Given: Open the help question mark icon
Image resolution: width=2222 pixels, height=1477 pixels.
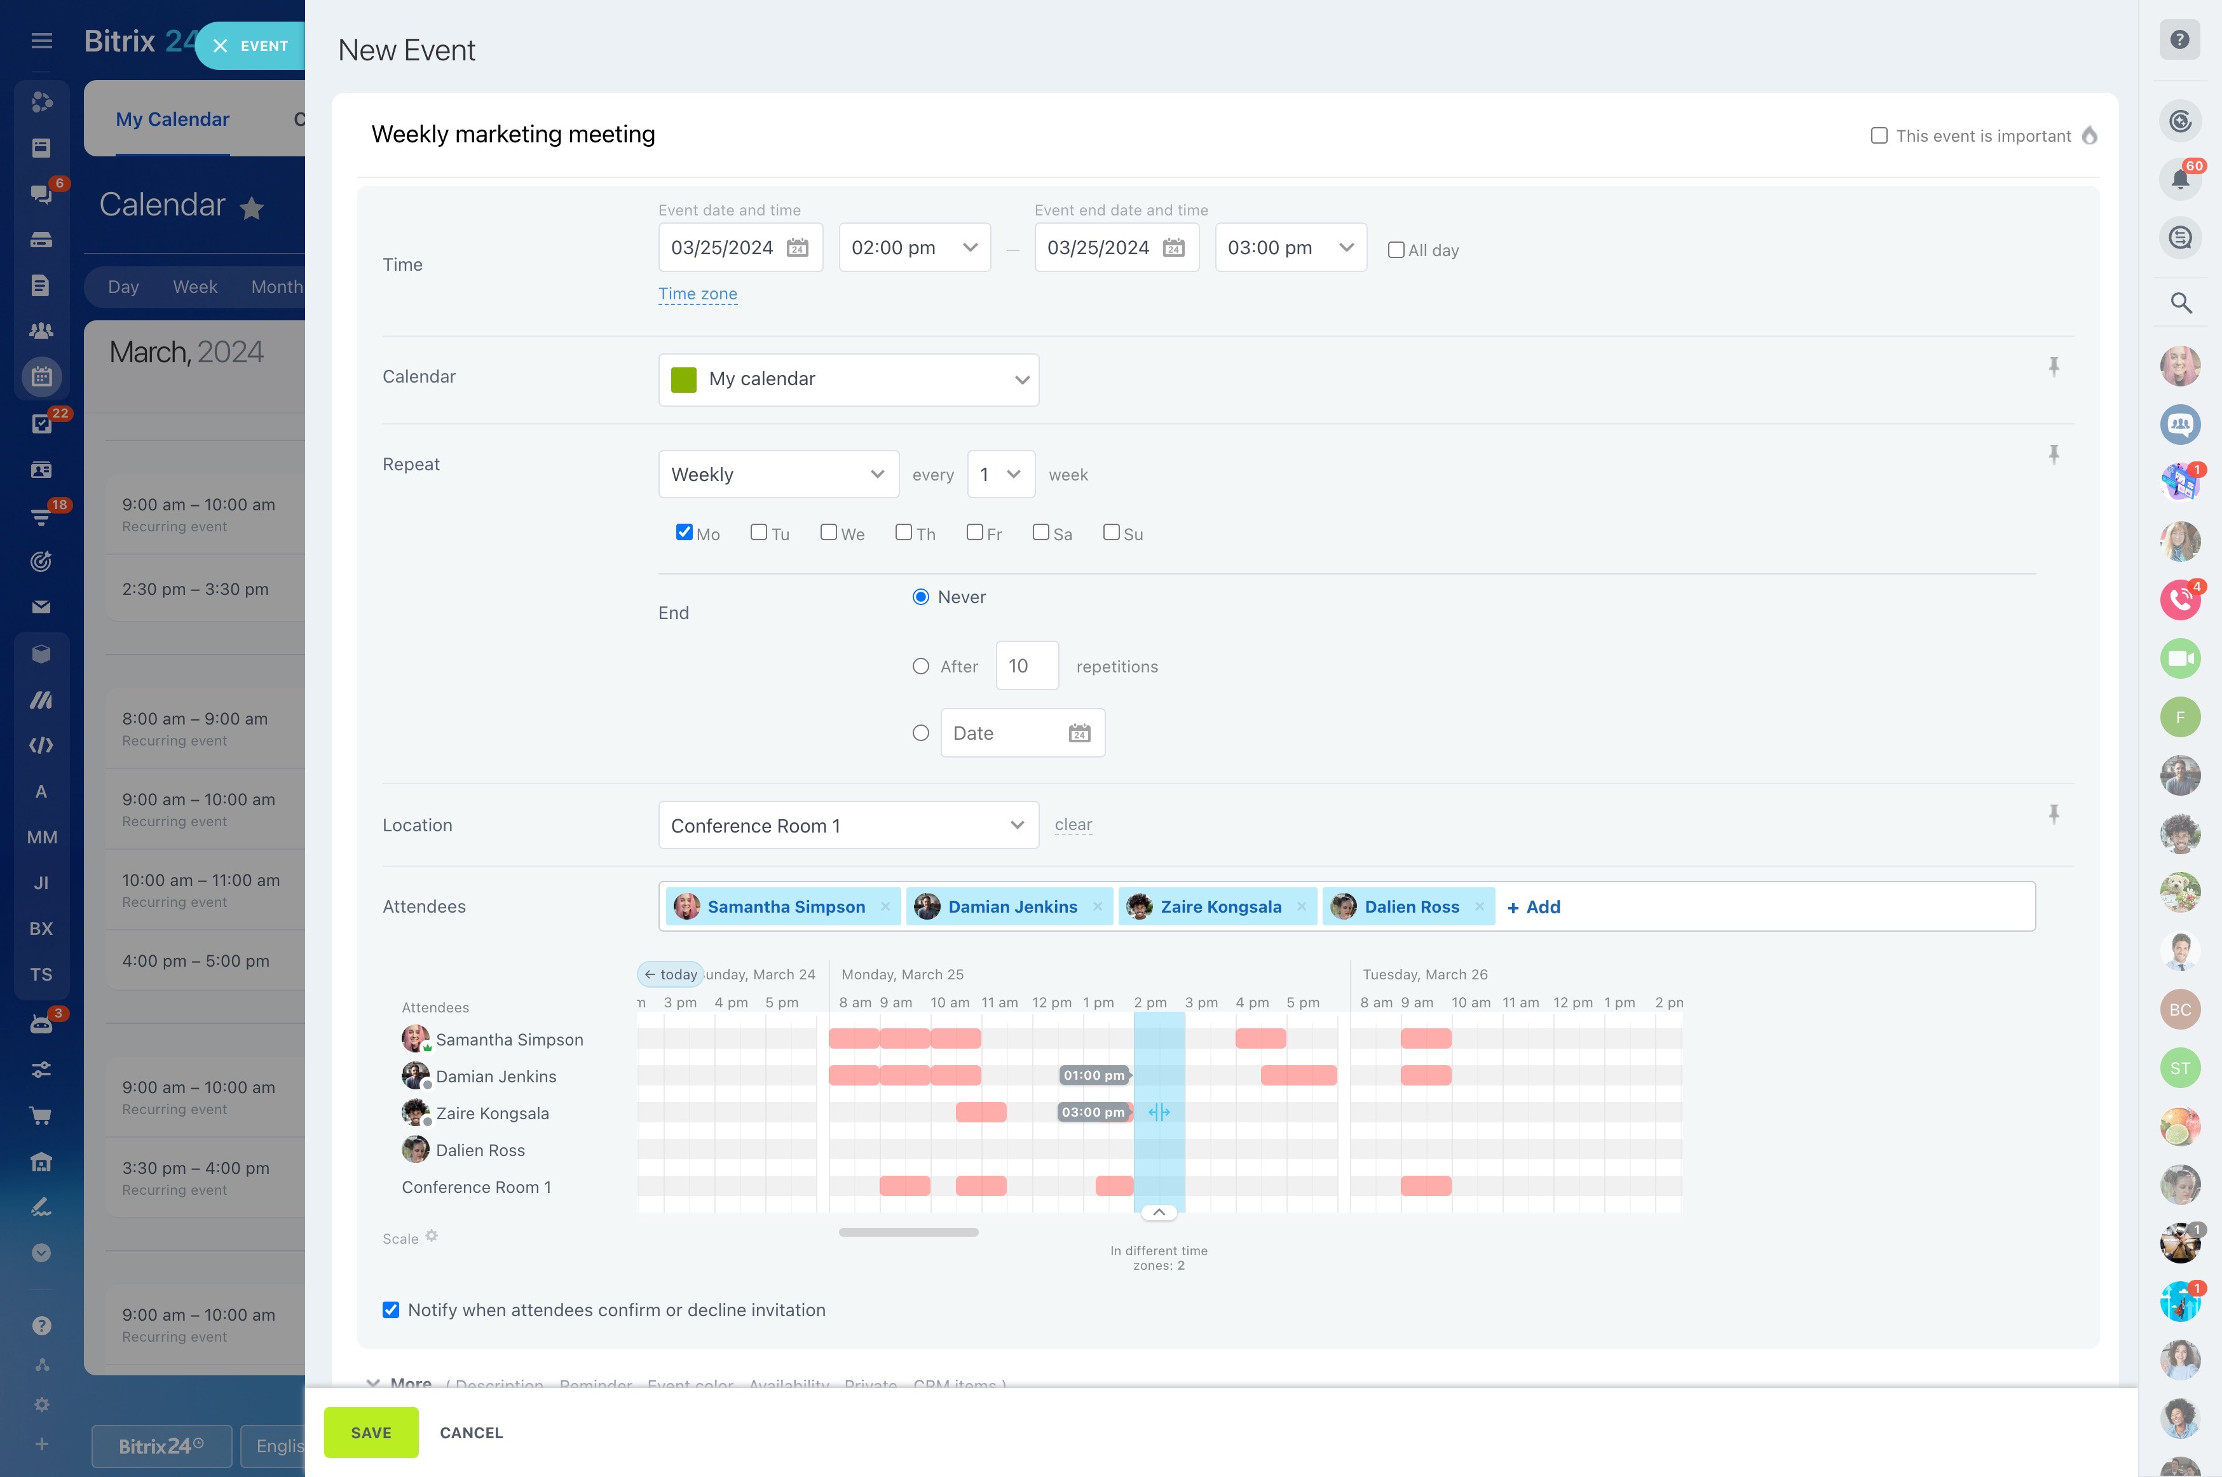Looking at the screenshot, I should pos(2179,39).
